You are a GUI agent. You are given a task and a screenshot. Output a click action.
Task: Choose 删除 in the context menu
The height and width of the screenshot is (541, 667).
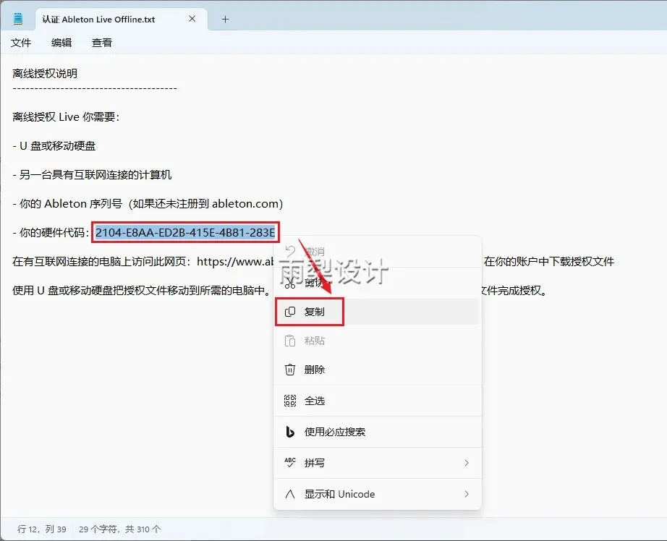(378, 370)
